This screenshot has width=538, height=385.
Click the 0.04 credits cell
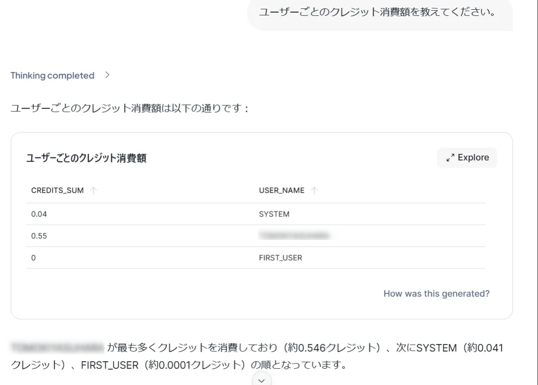(39, 214)
